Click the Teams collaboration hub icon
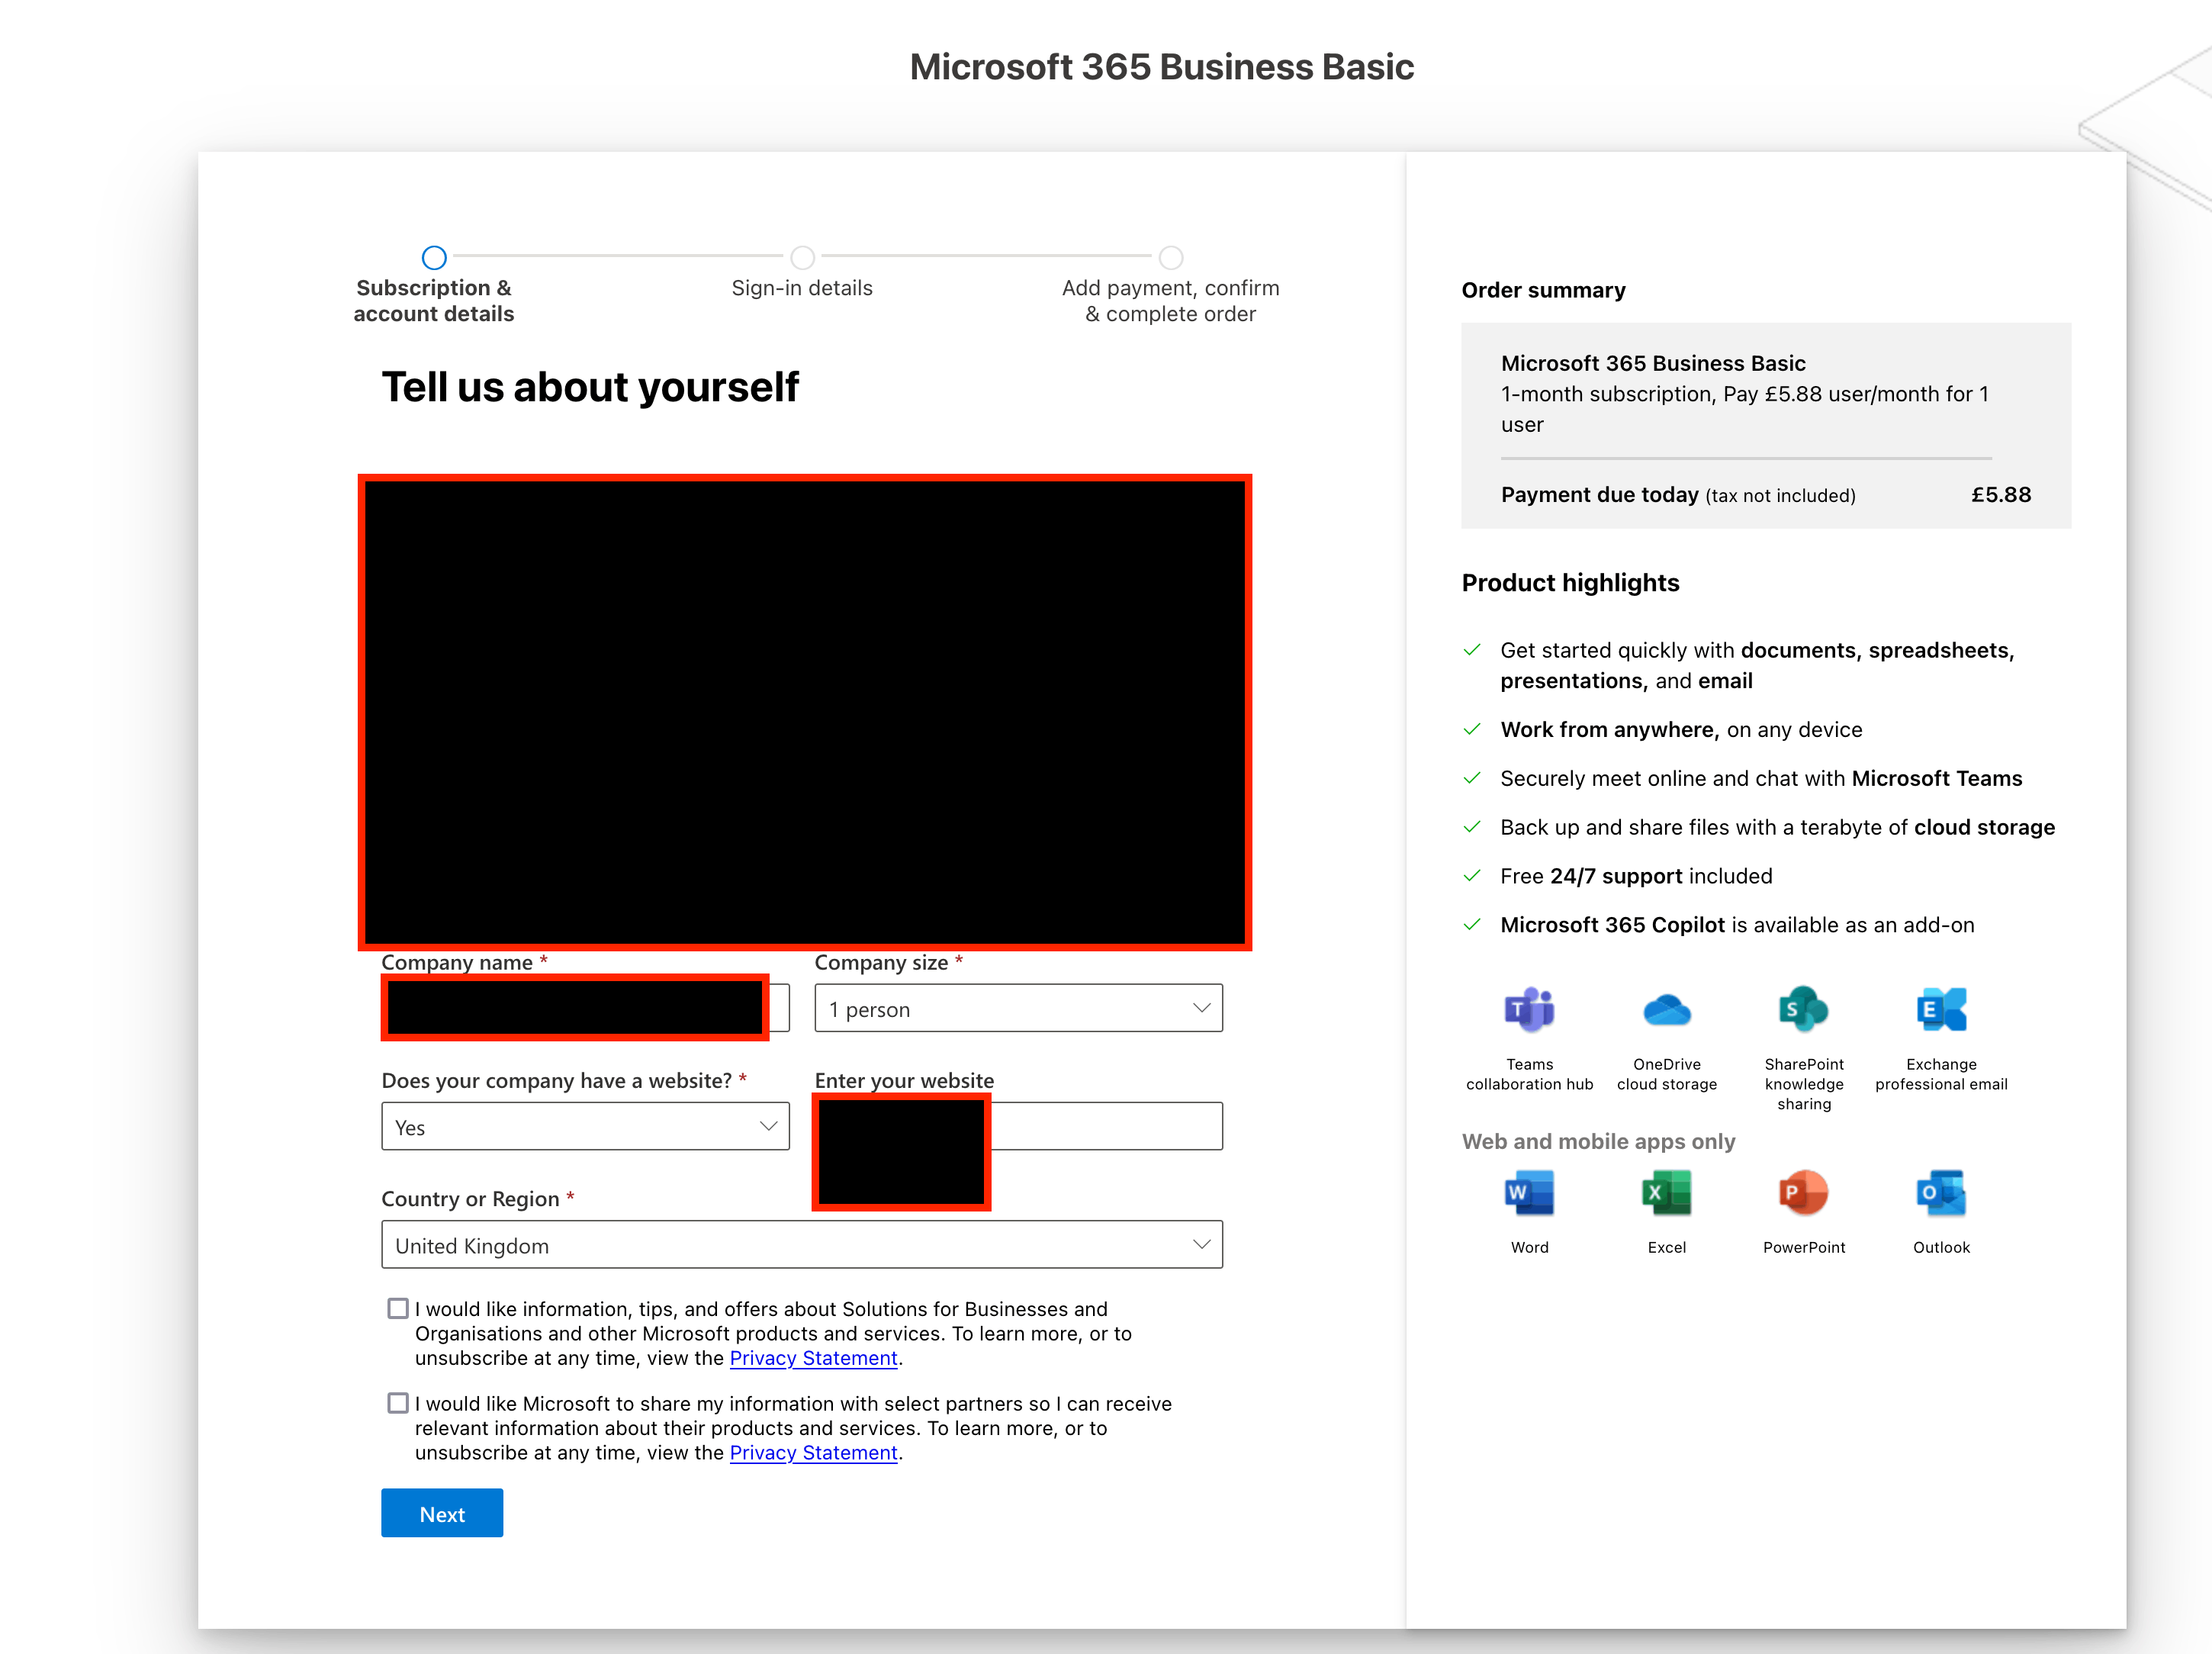The height and width of the screenshot is (1654, 2212). click(x=1529, y=1010)
